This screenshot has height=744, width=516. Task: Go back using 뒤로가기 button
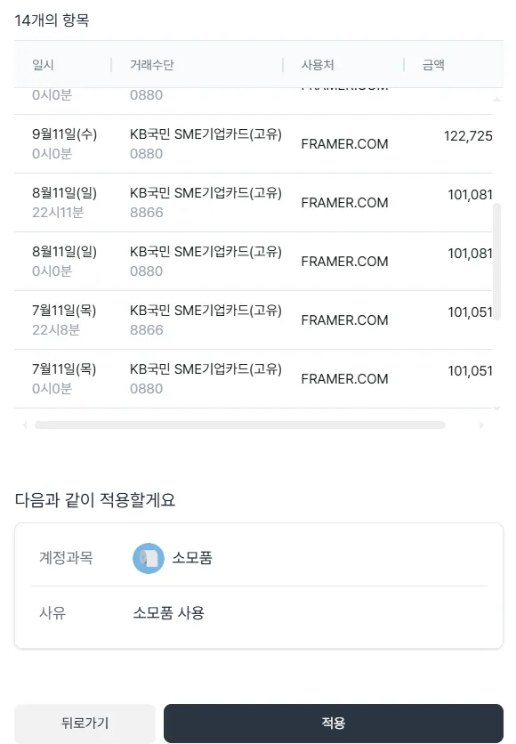tap(85, 723)
